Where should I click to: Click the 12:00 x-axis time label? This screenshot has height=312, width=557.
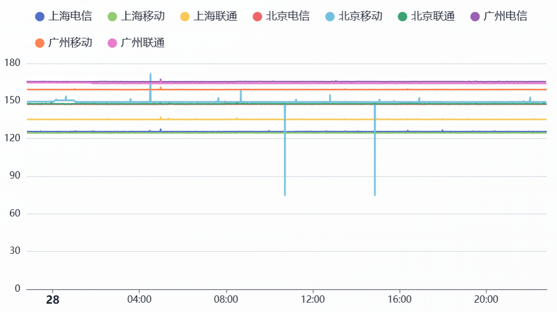click(x=313, y=300)
